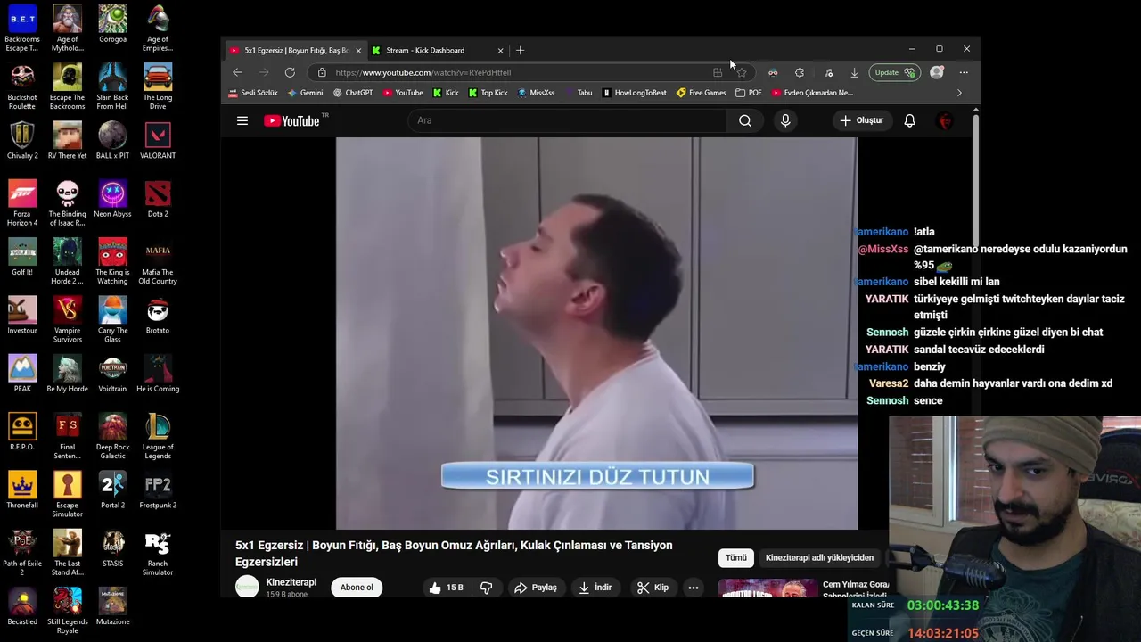Open the VALORANT desktop icon
Screen dimensions: 1141x642
coord(158,141)
